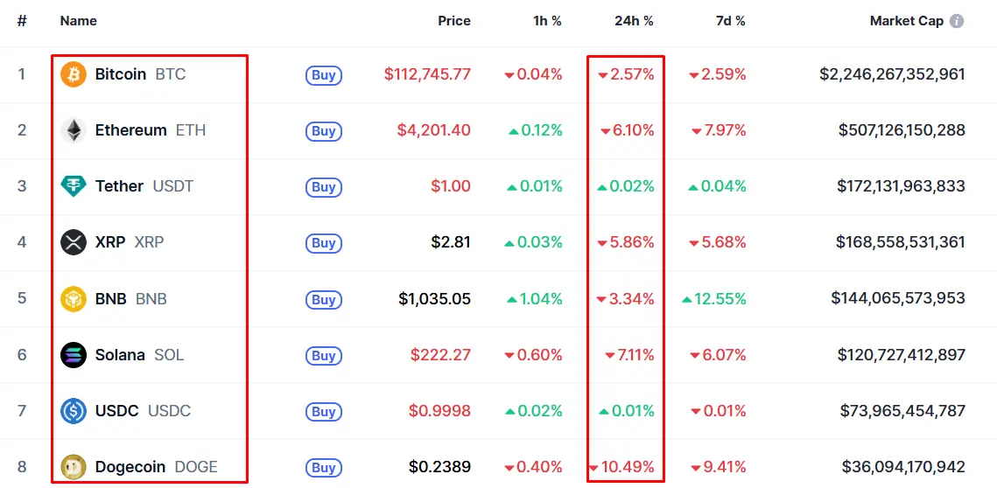Click the USDC blue logo icon
The height and width of the screenshot is (488, 997).
tap(74, 410)
